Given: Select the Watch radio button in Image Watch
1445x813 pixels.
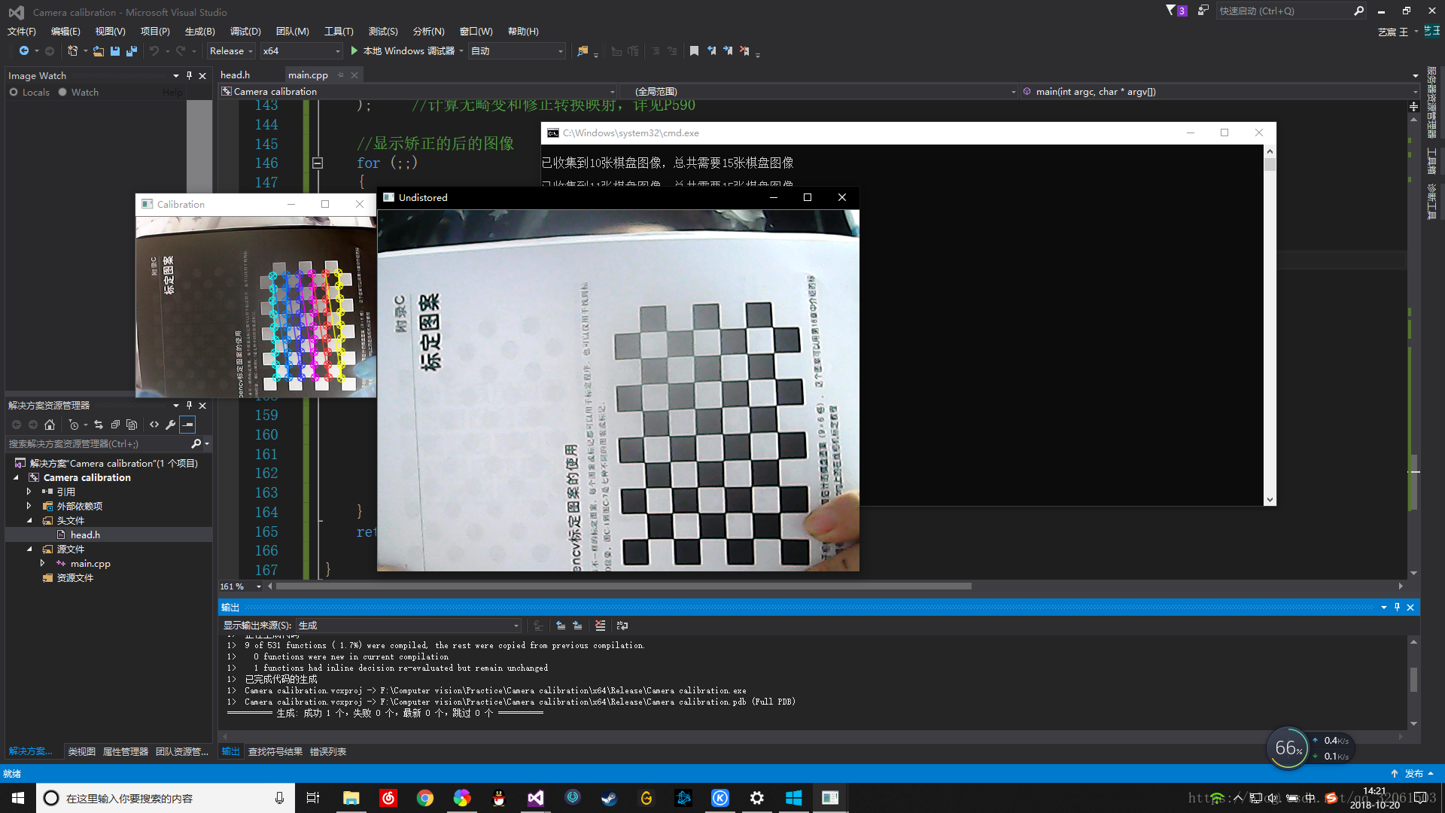Looking at the screenshot, I should tap(62, 92).
